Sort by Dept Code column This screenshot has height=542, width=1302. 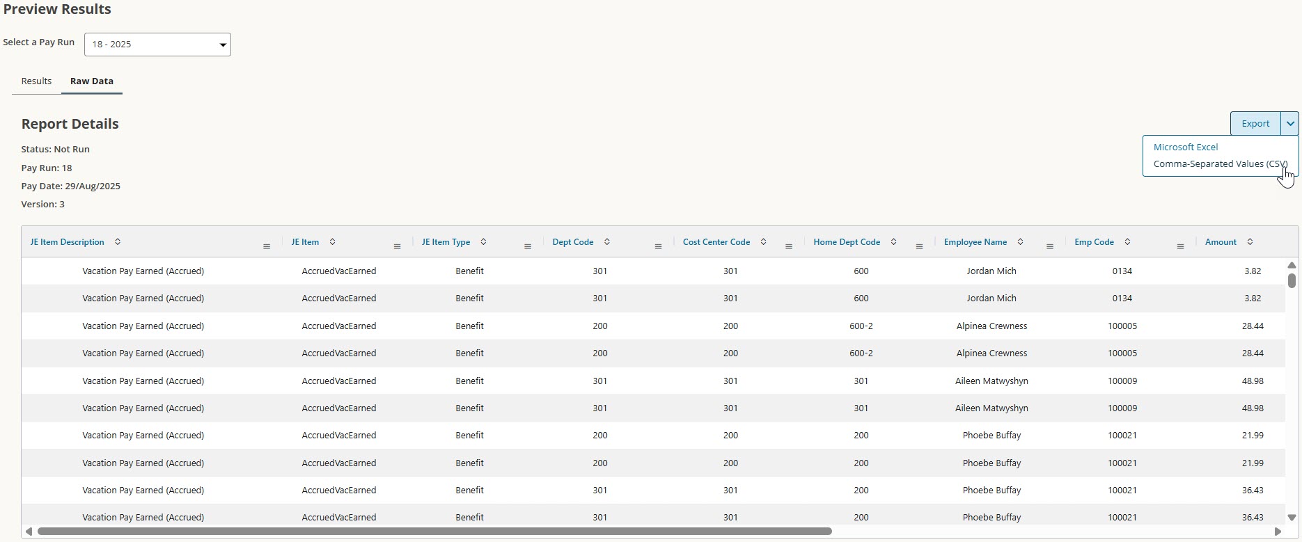pos(607,242)
